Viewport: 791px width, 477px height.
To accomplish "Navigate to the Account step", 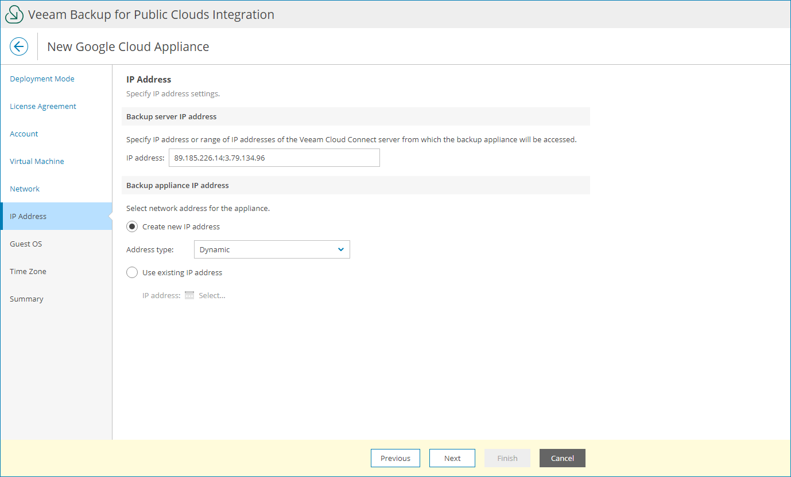I will [x=24, y=134].
